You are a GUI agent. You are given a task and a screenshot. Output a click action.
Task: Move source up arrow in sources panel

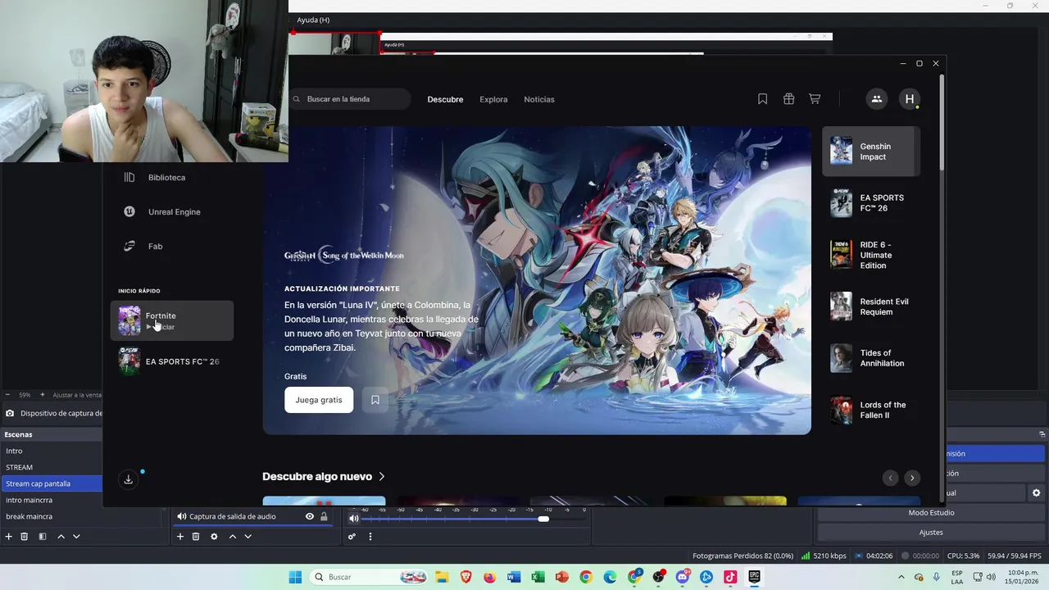click(x=233, y=537)
